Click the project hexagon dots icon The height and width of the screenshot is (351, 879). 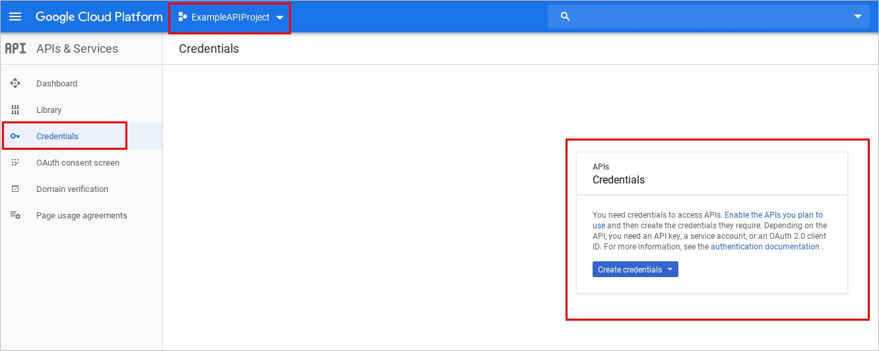click(183, 17)
